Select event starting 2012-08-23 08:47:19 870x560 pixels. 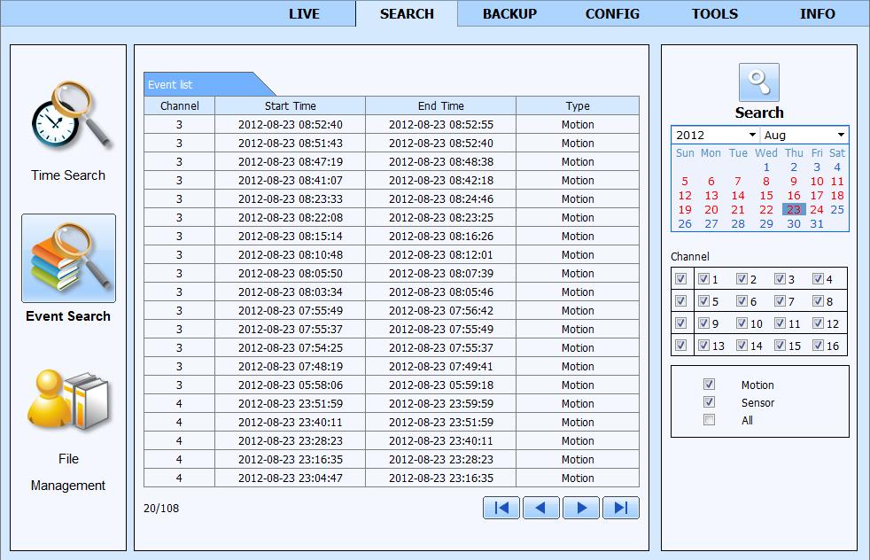[x=392, y=161]
